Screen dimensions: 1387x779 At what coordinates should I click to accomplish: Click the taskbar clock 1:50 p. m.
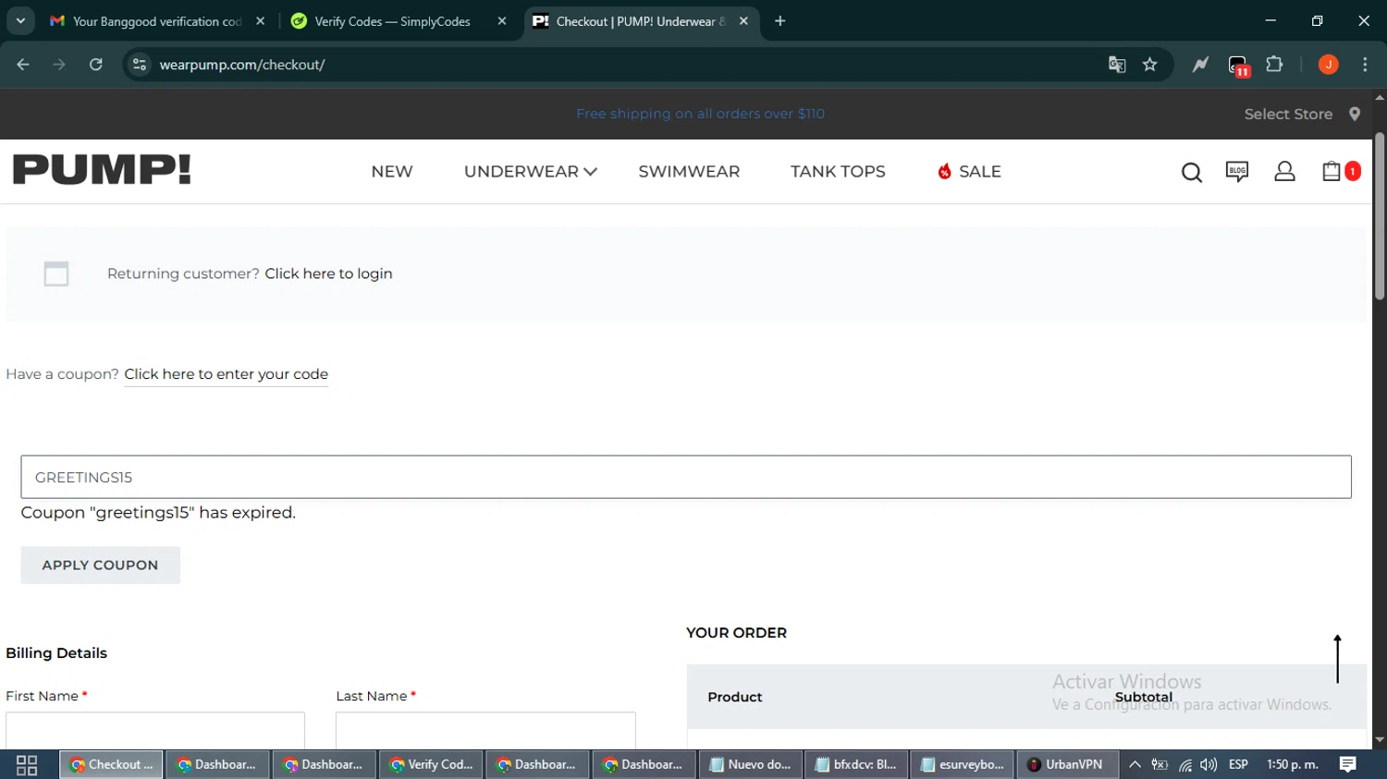(x=1292, y=765)
